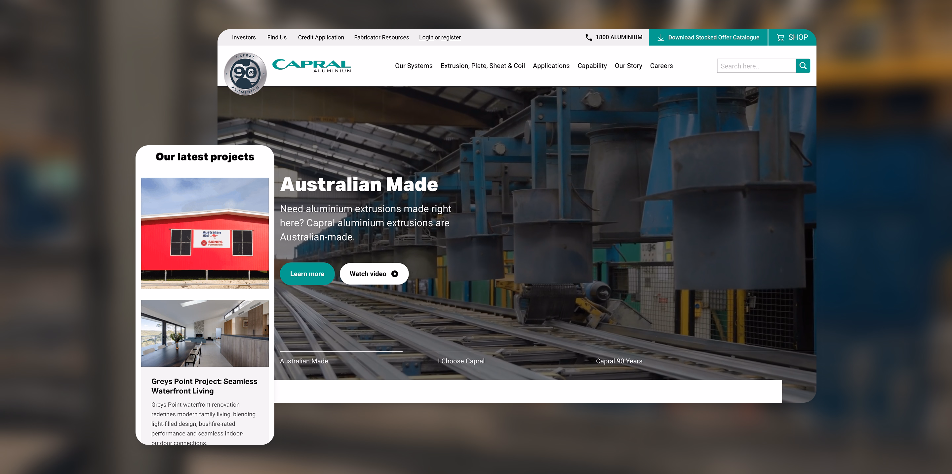The height and width of the screenshot is (474, 952).
Task: Click the Greys Point waterfront renovation description
Action: 203,423
